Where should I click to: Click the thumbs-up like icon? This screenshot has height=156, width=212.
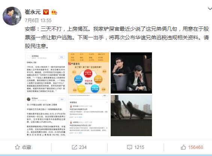pyautogui.click(x=183, y=147)
